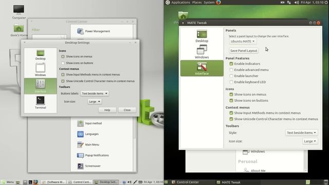The width and height of the screenshot is (329, 185).
Task: Select Terminal icon in Desktop Settings sidebar
Action: tap(40, 103)
